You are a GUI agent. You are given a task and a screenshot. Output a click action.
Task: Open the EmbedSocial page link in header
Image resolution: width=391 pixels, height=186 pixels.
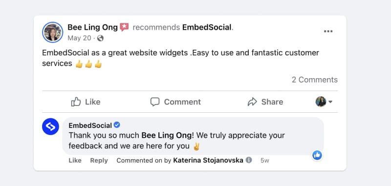207,27
